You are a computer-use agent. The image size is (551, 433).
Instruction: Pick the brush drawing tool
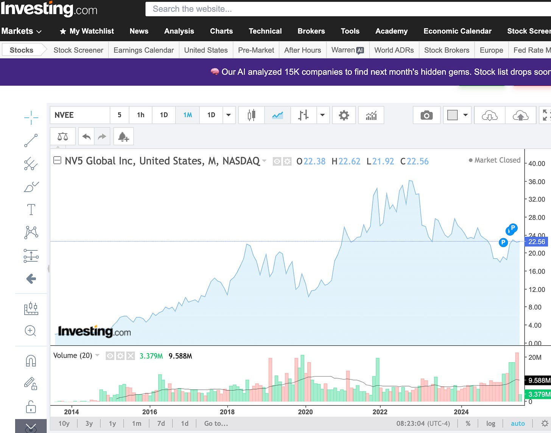coord(31,187)
